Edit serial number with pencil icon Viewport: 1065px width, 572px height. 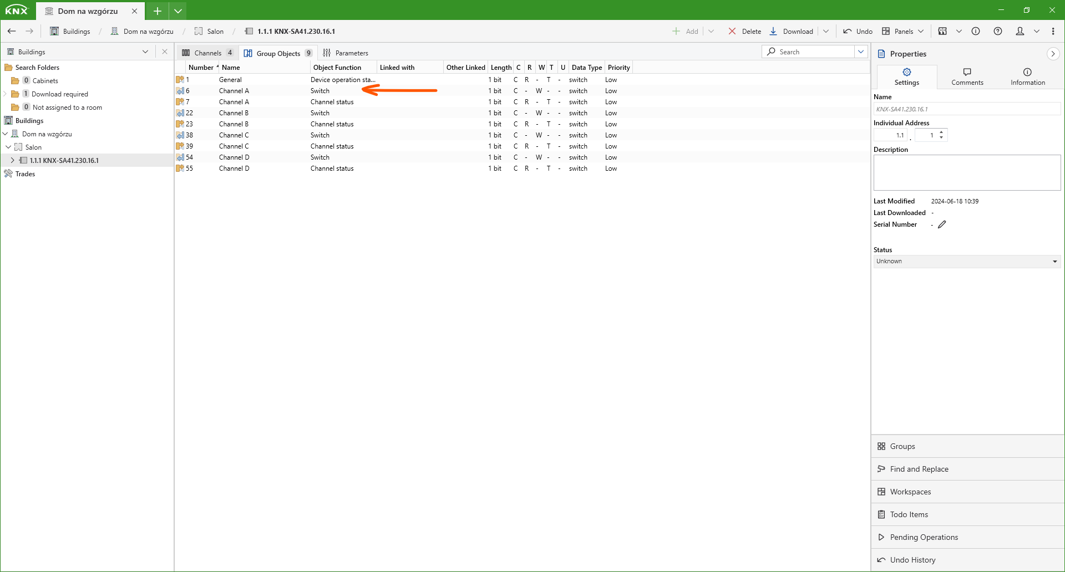coord(942,224)
